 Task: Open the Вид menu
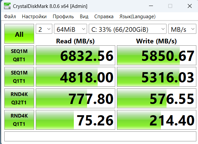pyautogui.click(x=84, y=17)
